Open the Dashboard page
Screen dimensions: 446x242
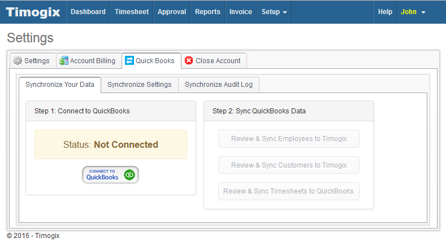pos(88,12)
